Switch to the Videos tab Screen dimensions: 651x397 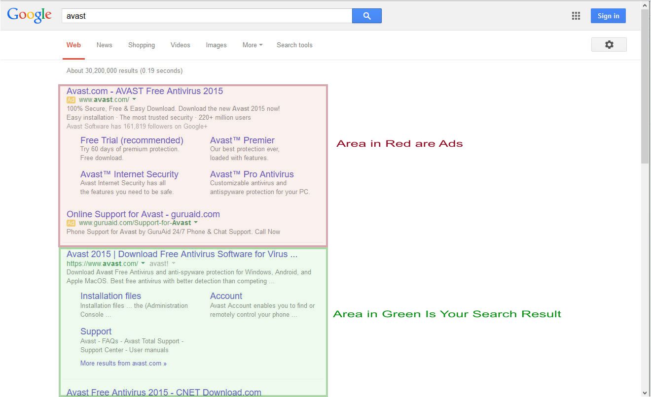click(x=181, y=45)
